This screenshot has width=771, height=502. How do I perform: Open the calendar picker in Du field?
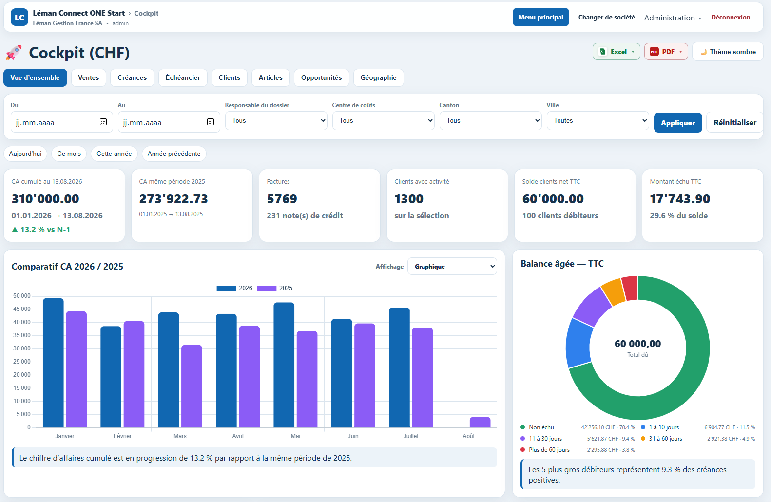[103, 122]
